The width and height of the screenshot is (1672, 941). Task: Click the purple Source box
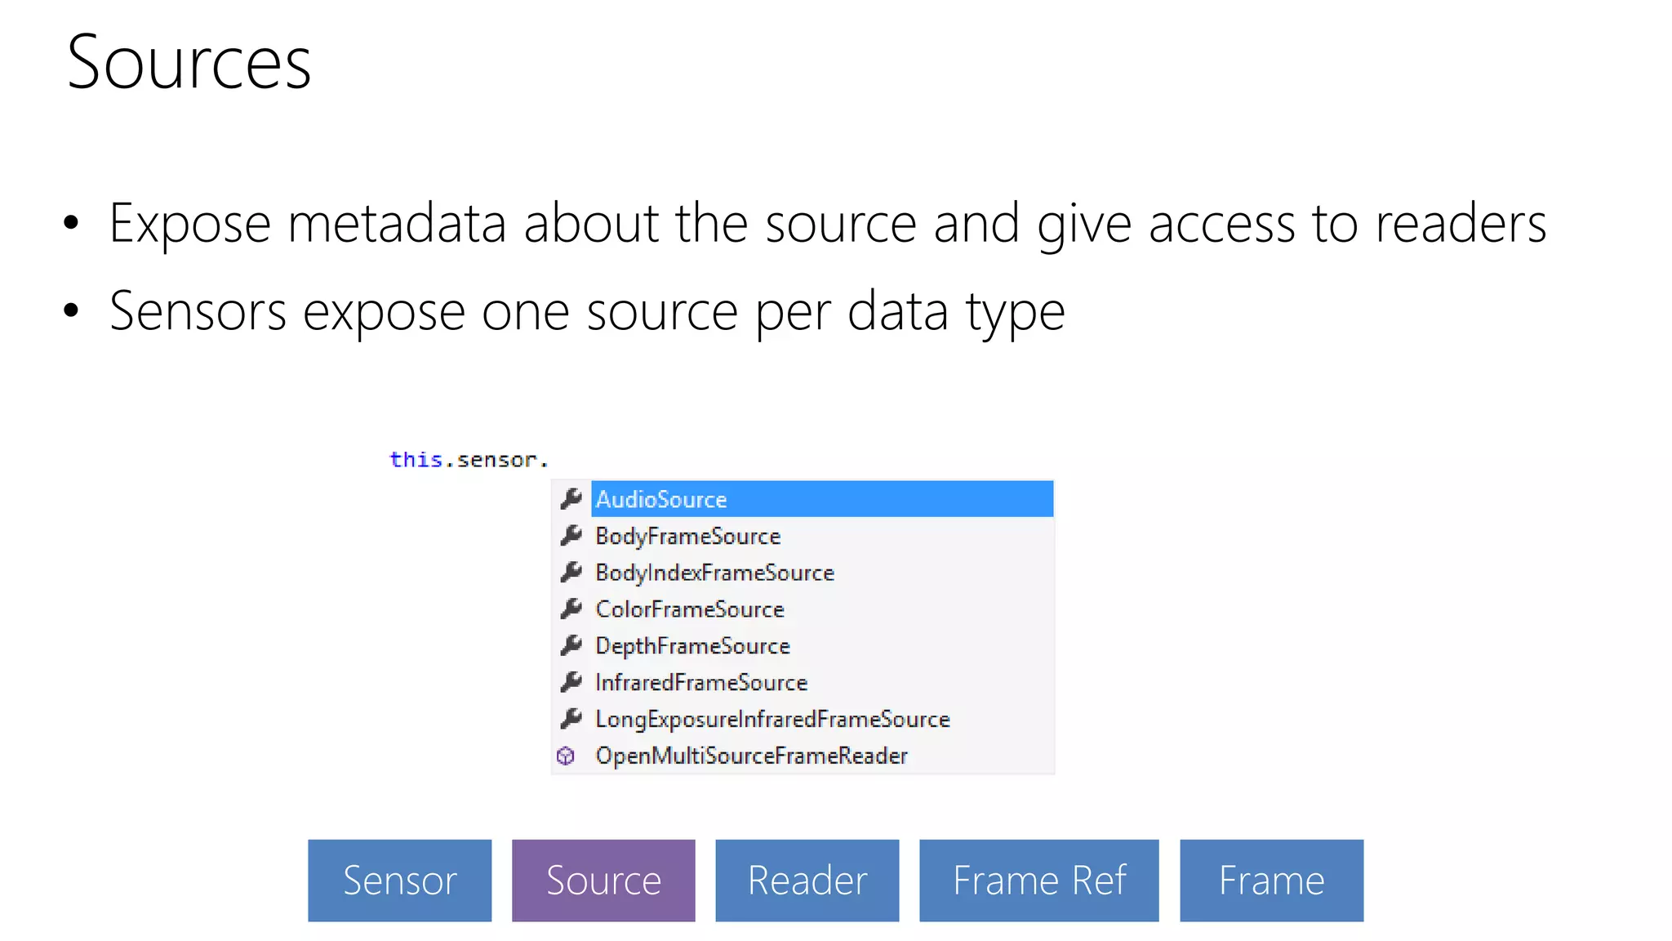(603, 881)
